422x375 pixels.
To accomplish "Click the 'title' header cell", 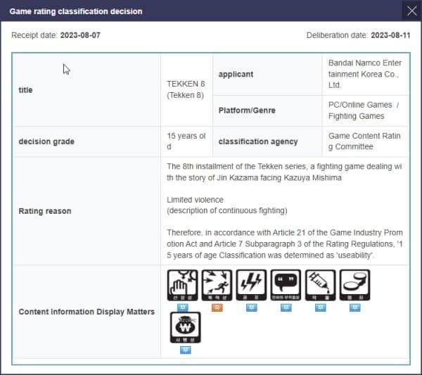I will click(87, 90).
